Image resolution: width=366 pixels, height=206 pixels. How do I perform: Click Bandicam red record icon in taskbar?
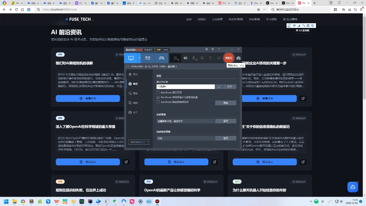pyautogui.click(x=157, y=201)
